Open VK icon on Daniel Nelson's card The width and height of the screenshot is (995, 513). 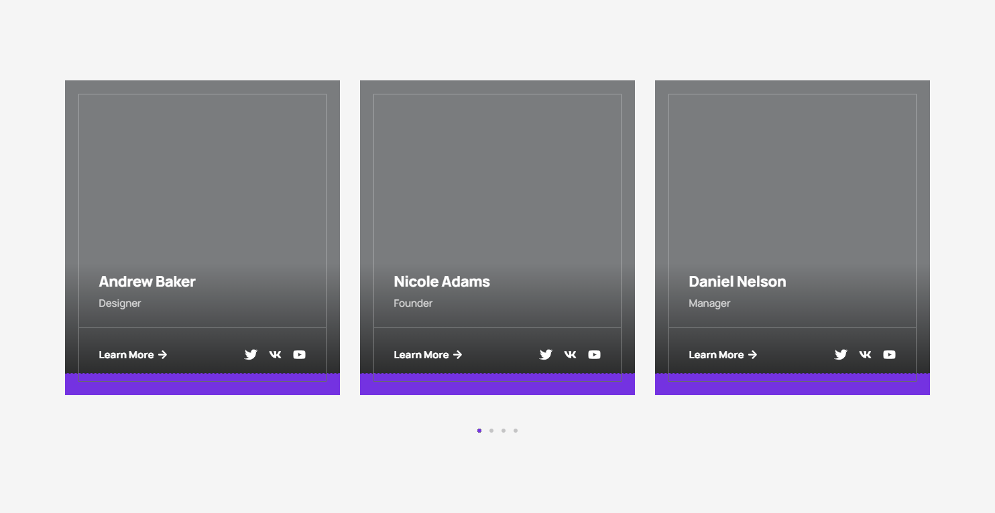coord(865,355)
